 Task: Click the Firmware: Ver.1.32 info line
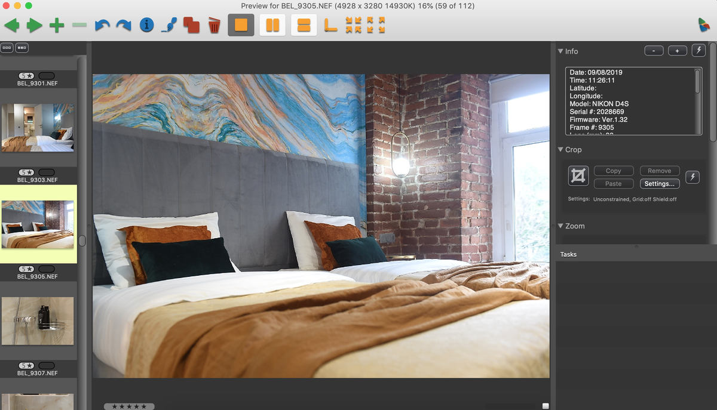(598, 119)
